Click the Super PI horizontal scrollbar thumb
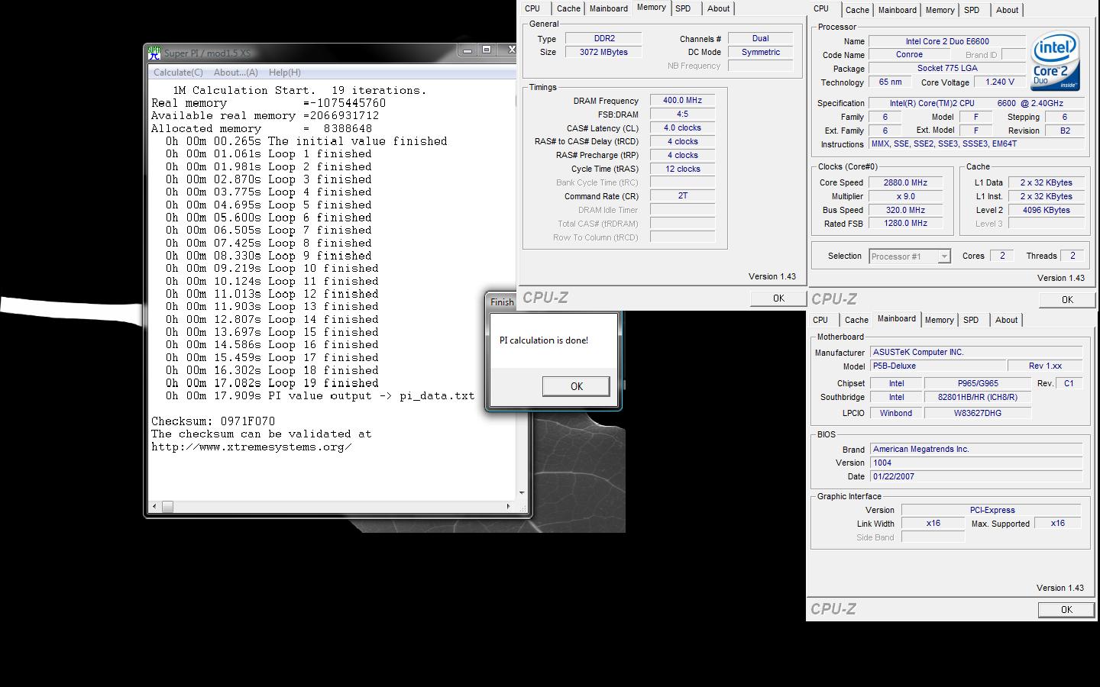1100x687 pixels. (167, 506)
